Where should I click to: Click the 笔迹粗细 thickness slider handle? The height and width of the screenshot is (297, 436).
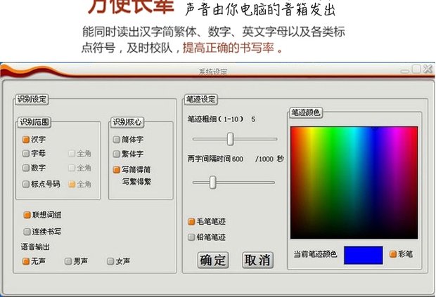230,139
